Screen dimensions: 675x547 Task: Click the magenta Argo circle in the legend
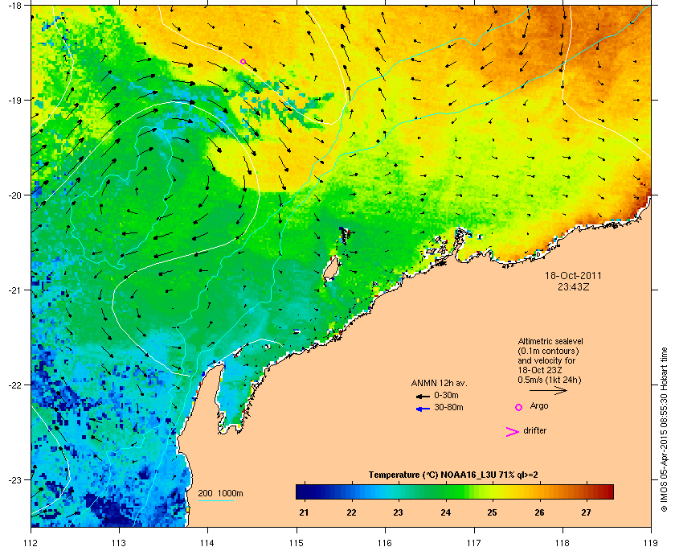(x=519, y=407)
